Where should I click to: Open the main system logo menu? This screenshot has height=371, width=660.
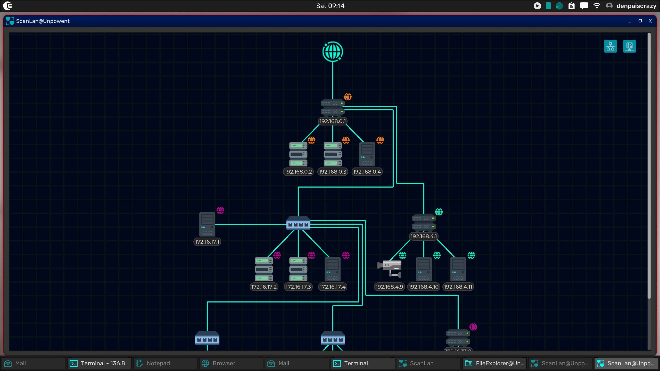[8, 6]
